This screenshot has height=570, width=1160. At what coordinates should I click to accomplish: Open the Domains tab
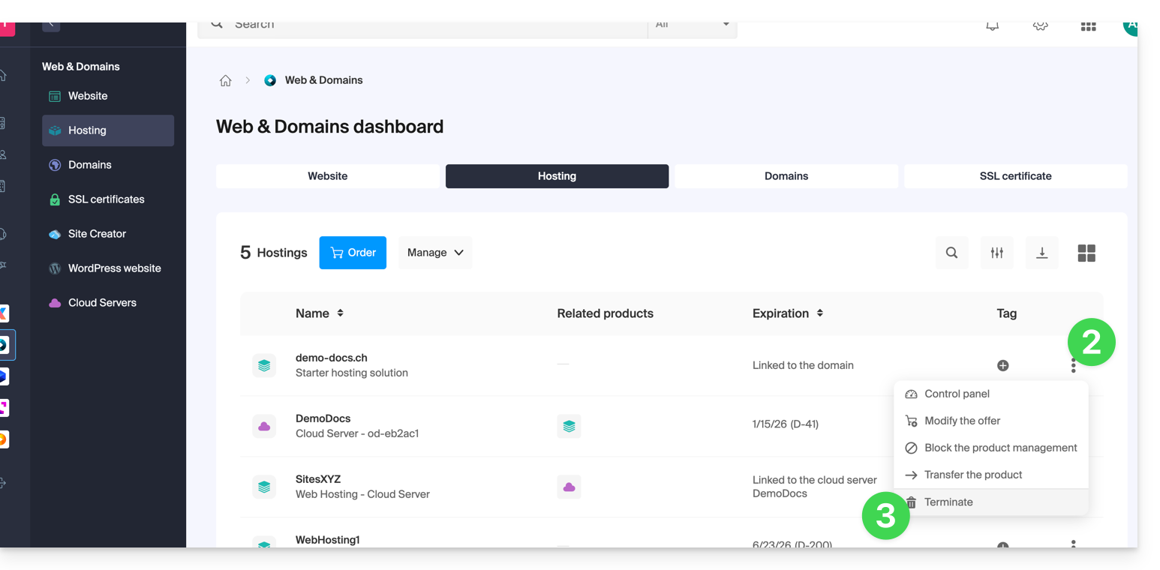click(x=786, y=176)
